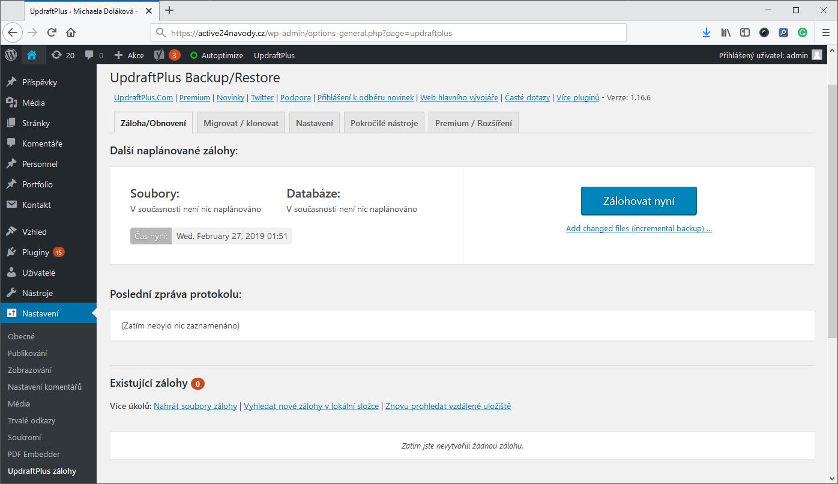838x484 pixels.
Task: Open the Podpora support link
Action: (295, 97)
